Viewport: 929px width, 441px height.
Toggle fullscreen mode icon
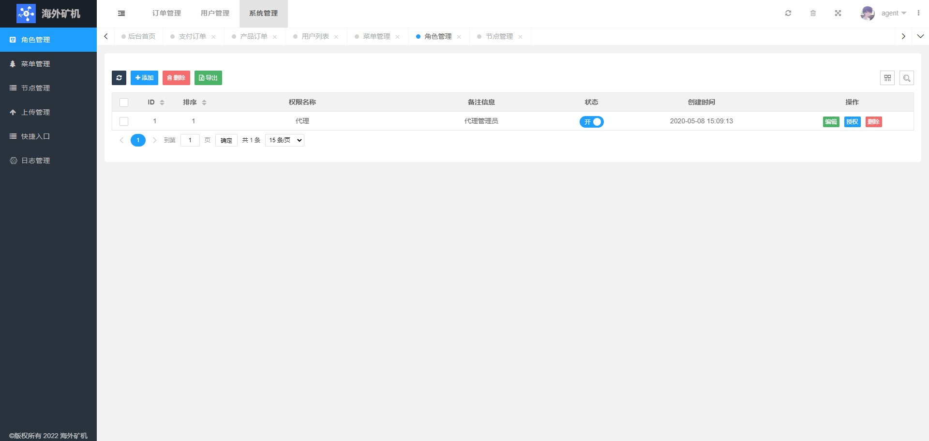pyautogui.click(x=838, y=13)
